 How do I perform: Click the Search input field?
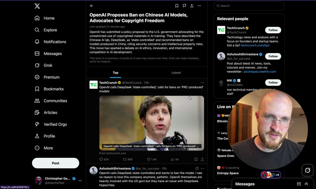point(249,6)
